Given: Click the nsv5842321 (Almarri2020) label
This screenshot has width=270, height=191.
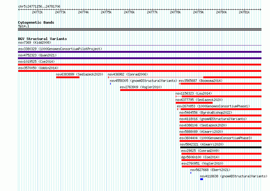Looking at the screenshot, I should coord(202,144).
